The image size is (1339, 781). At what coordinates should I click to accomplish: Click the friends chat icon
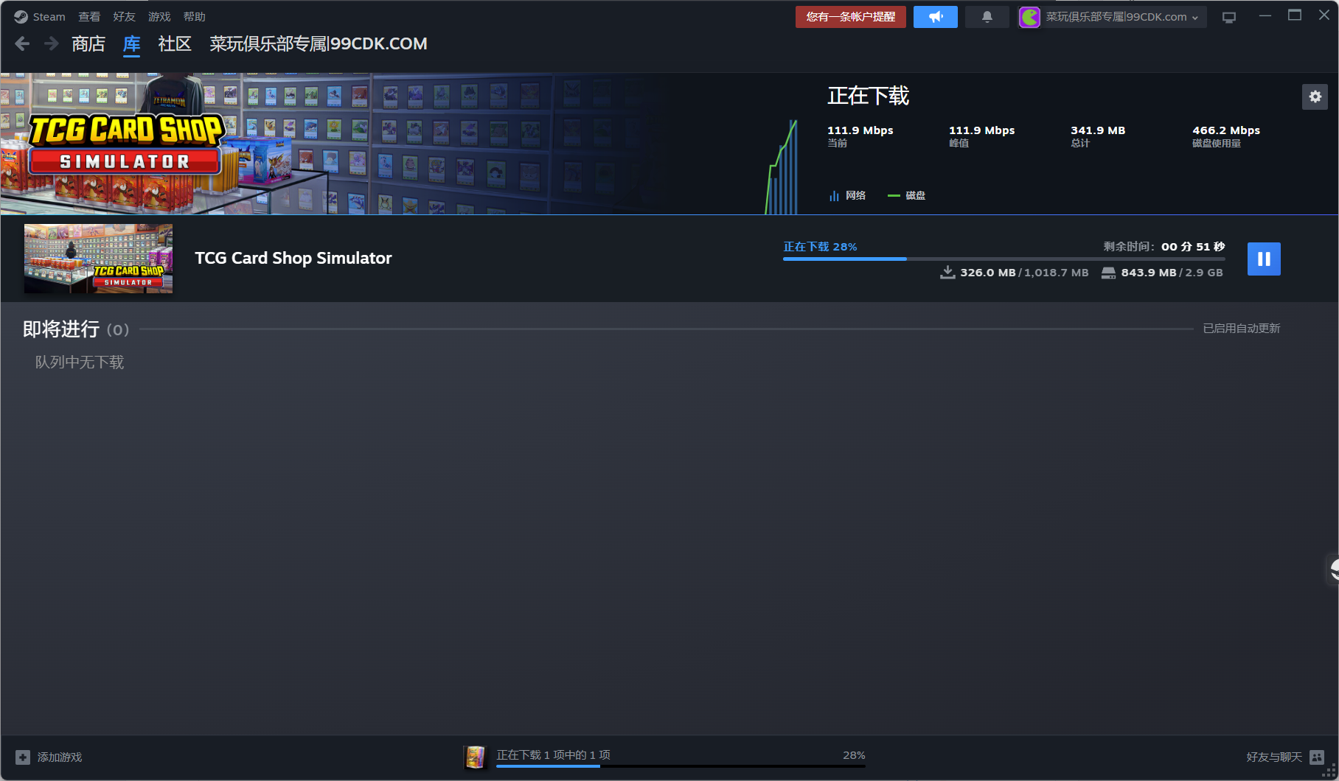coord(1317,757)
